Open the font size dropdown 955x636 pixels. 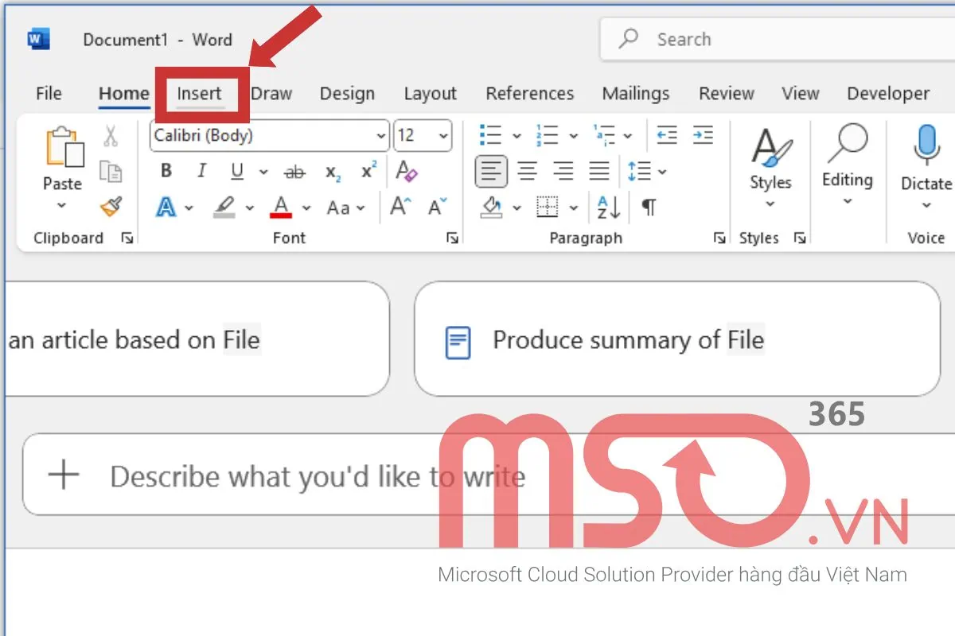pyautogui.click(x=442, y=135)
